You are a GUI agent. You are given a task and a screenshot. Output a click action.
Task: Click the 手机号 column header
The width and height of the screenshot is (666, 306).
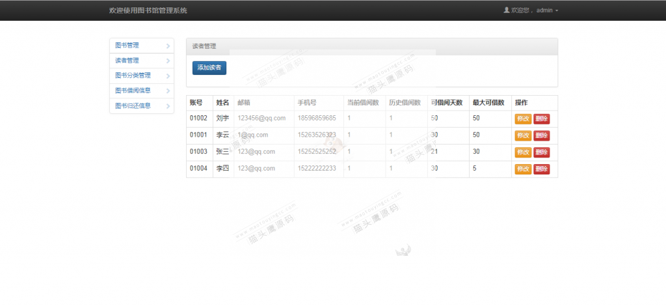[307, 102]
